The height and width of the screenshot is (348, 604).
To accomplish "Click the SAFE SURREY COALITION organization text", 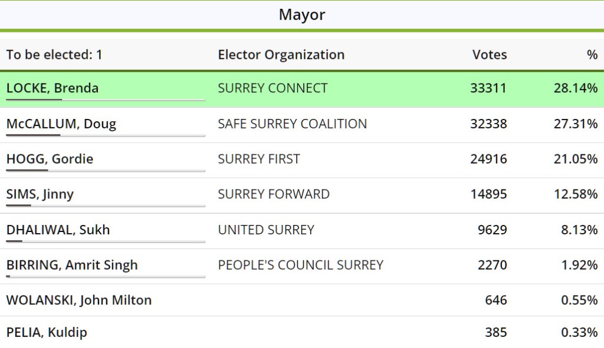I will (293, 124).
